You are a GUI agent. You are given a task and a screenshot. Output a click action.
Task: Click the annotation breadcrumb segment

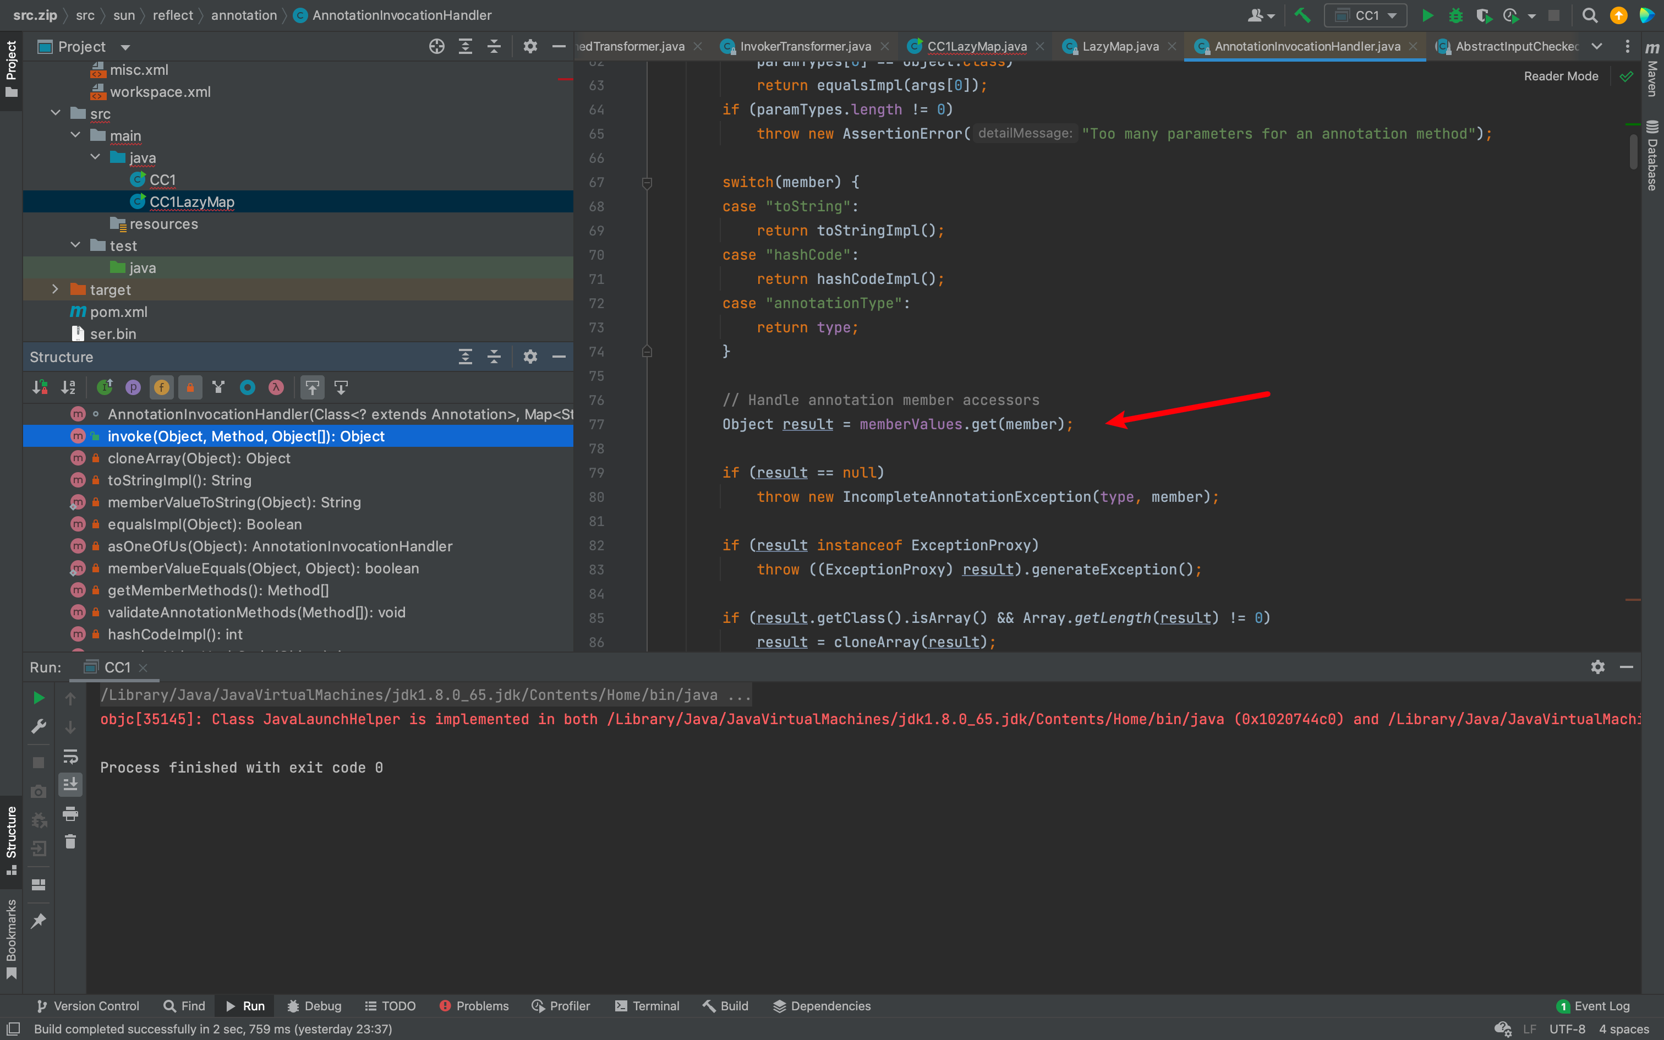[x=243, y=15]
